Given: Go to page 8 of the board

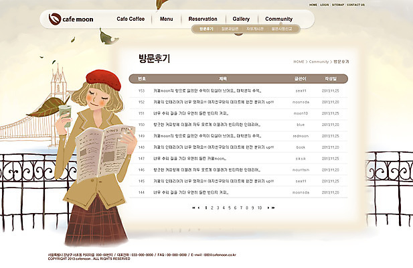Looking at the screenshot, I should [x=247, y=208].
